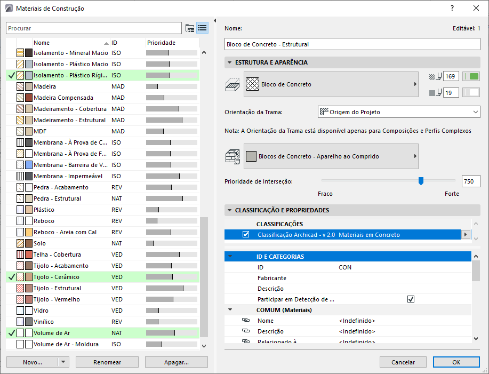
Task: Open Blocos de Concreto surface selector
Action: pos(331,156)
